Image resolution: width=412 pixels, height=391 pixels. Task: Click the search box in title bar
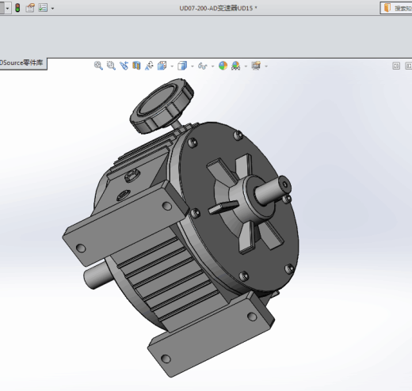click(x=396, y=8)
